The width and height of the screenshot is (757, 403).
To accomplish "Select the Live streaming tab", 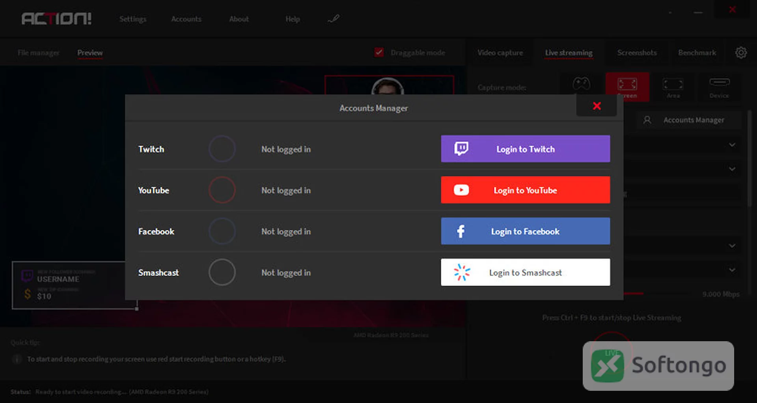I will tap(569, 53).
